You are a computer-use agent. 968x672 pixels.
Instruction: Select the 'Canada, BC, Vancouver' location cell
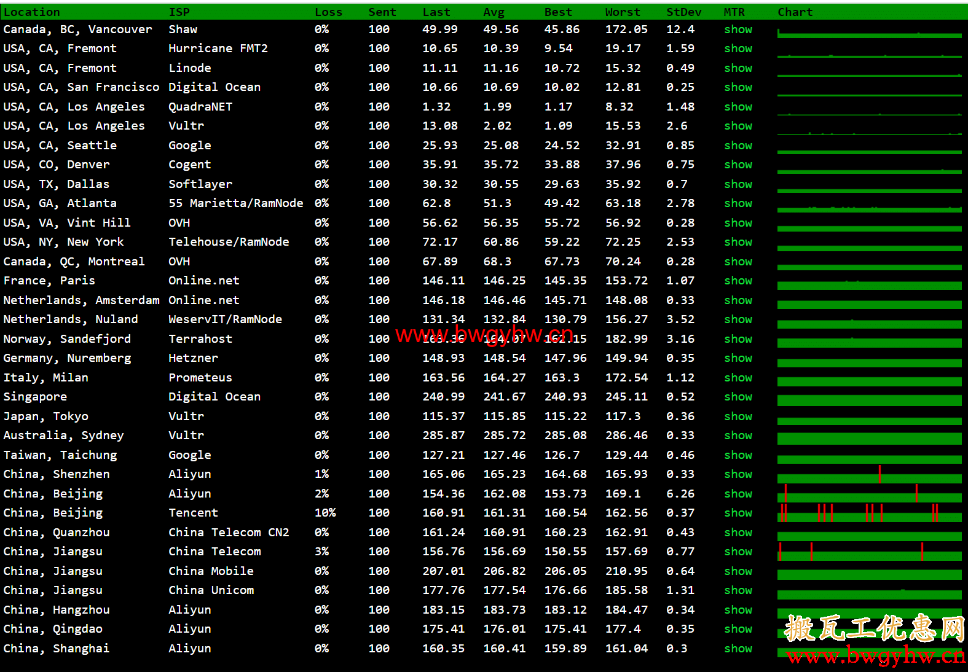tap(77, 29)
